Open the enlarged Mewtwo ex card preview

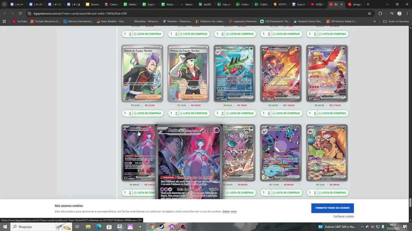pos(189,162)
